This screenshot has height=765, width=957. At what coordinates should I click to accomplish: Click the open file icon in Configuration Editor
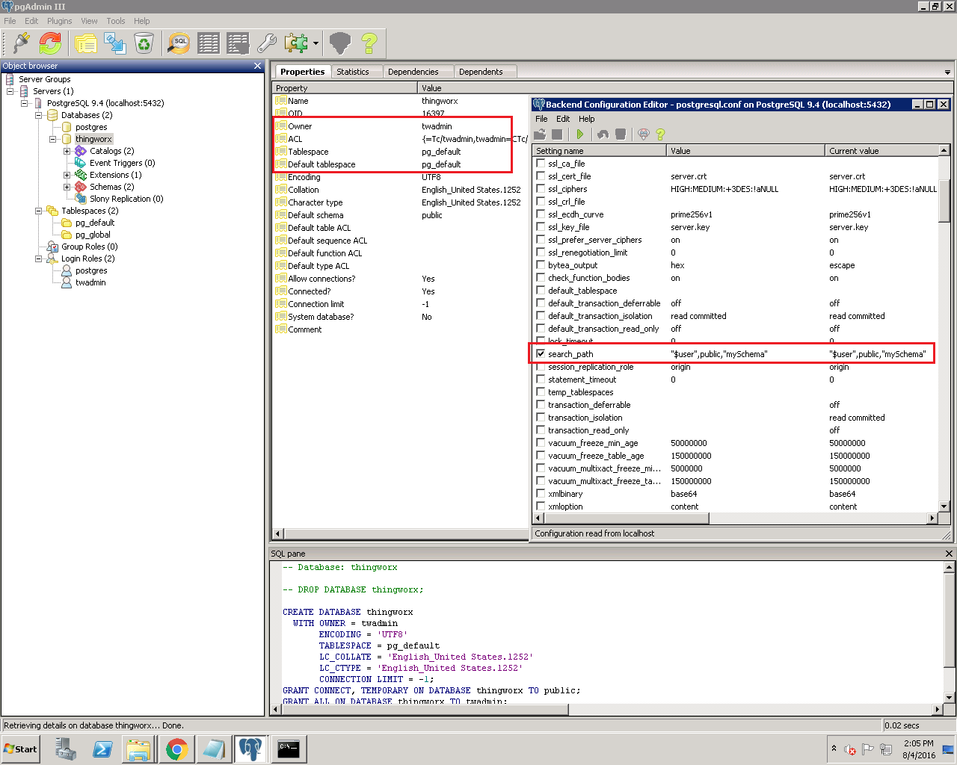[x=540, y=134]
